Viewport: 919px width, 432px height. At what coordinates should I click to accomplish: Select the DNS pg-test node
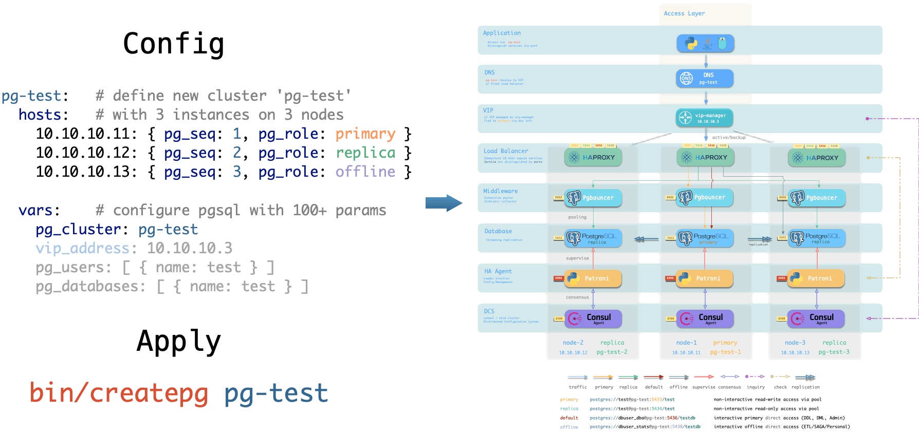(705, 79)
